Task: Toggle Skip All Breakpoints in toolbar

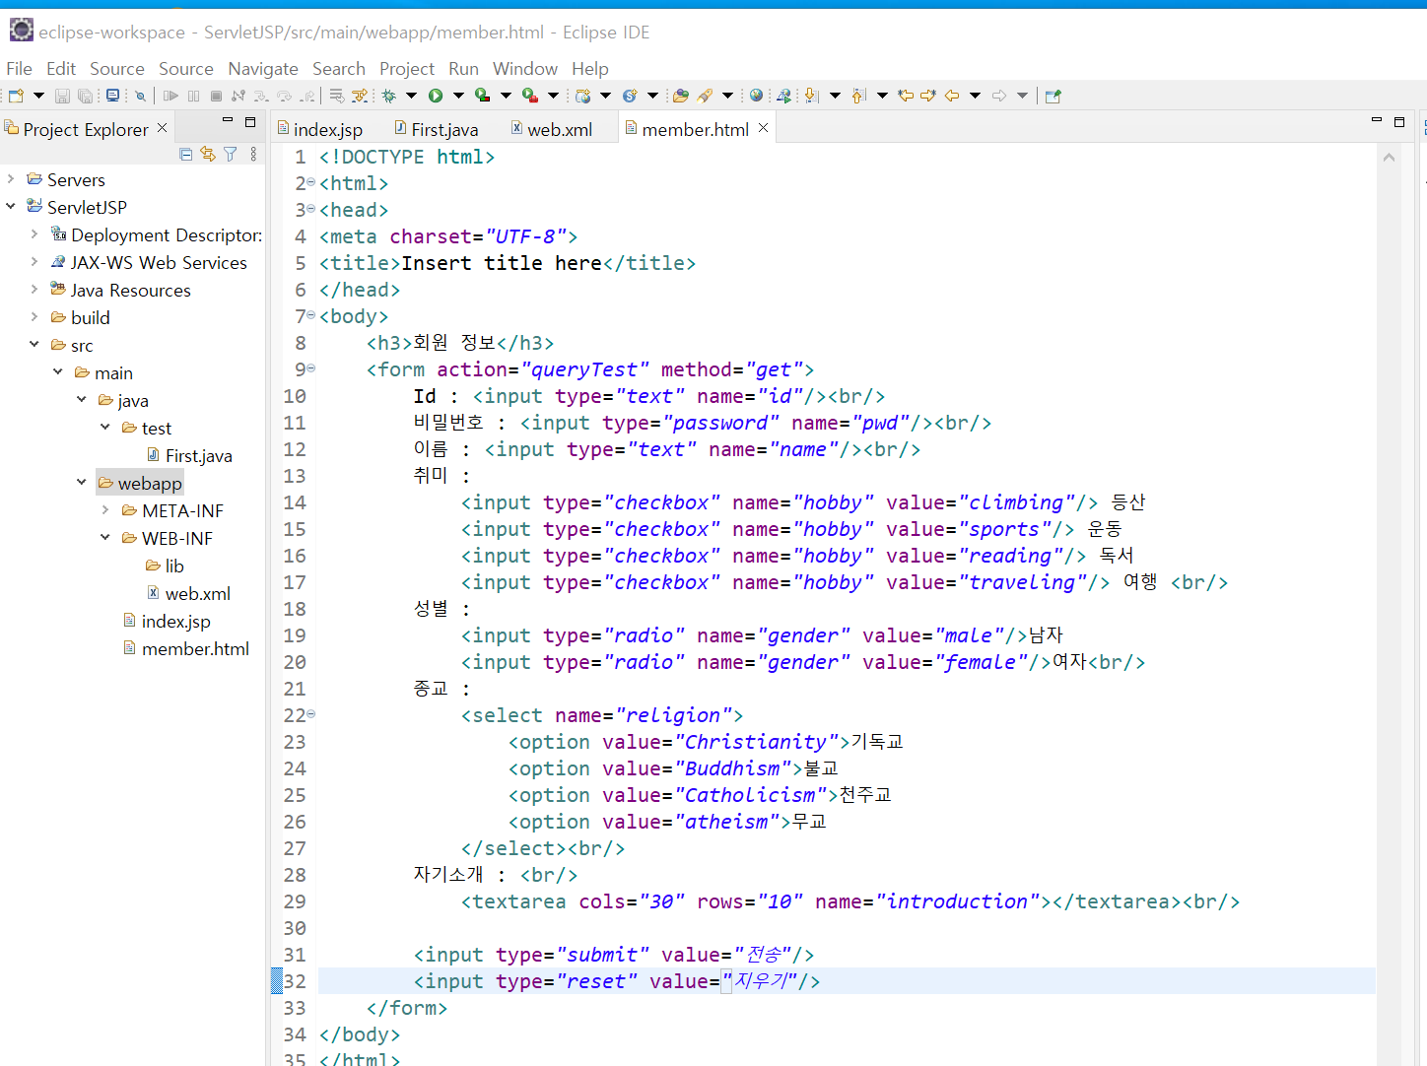Action: coord(141,95)
